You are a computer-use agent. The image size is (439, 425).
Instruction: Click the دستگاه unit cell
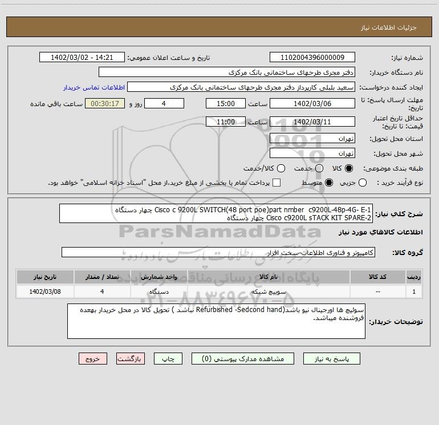tap(158, 292)
